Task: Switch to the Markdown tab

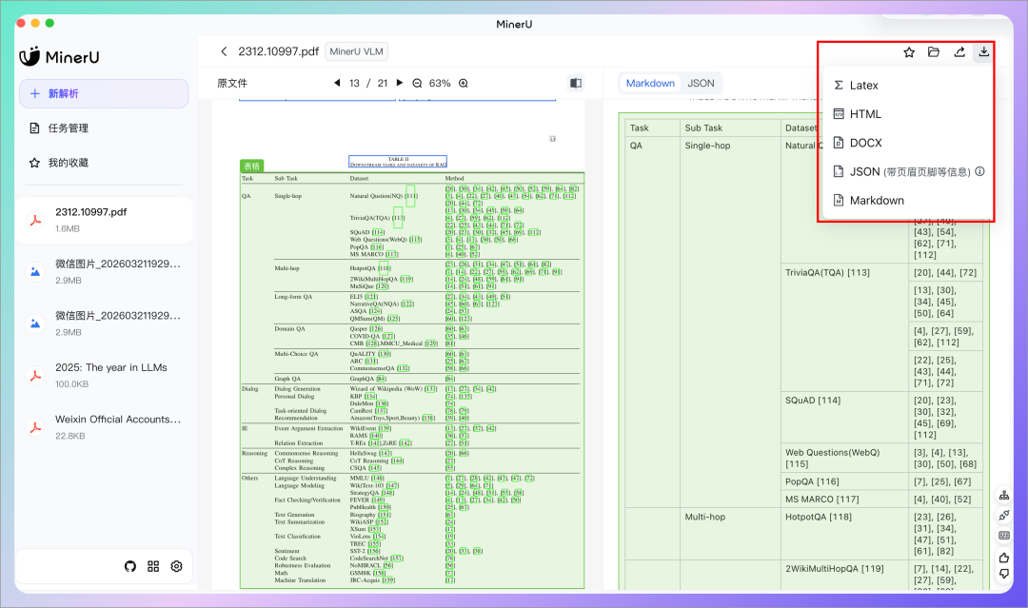Action: click(650, 83)
